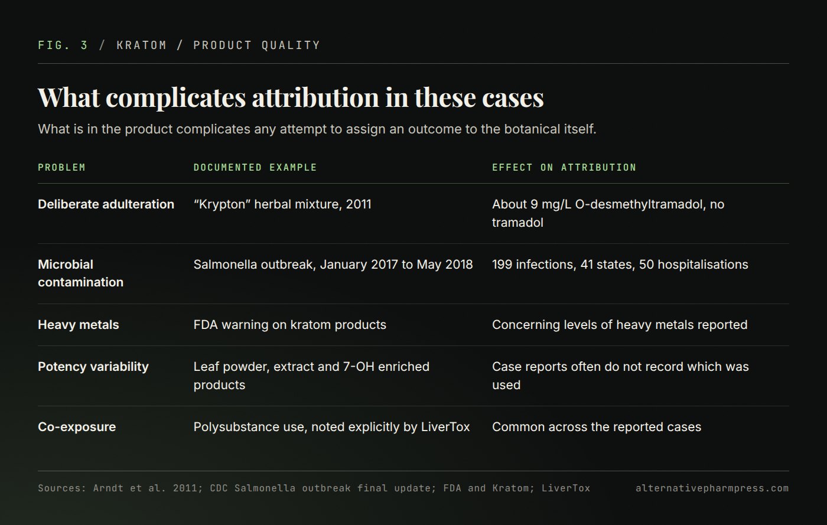Click the "PROBLEM" column header

pos(61,167)
